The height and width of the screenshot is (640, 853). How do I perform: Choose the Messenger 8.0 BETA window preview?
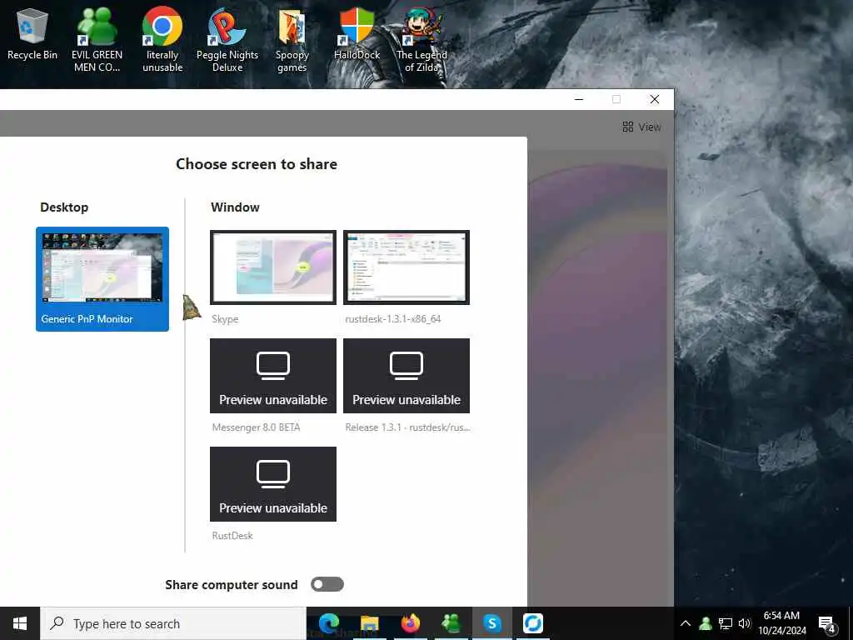point(273,376)
